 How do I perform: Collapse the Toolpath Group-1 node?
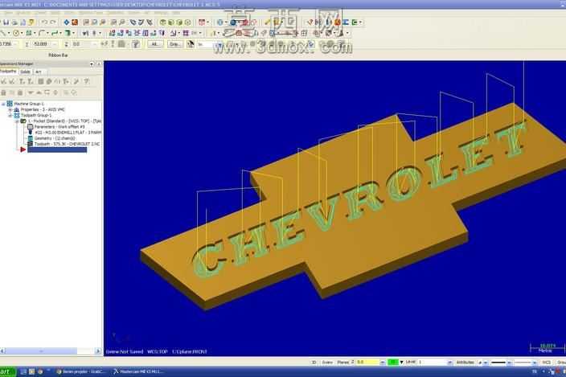pos(10,115)
